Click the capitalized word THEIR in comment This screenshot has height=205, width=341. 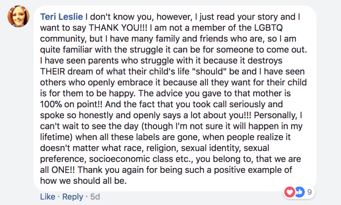(x=53, y=72)
